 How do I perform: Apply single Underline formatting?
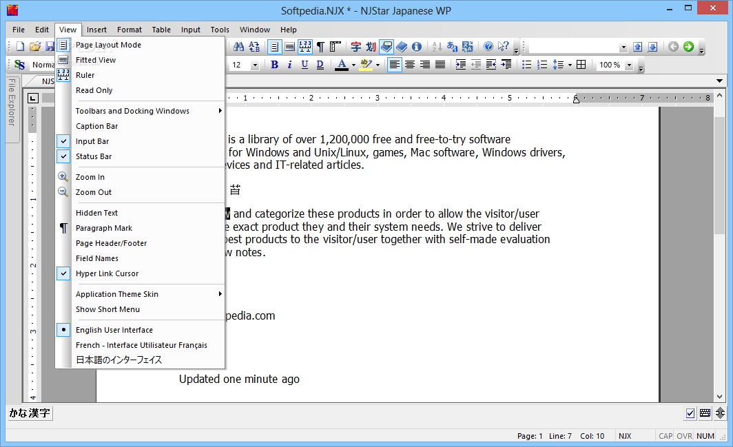click(x=304, y=65)
